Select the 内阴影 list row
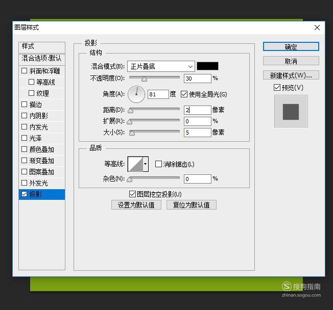 42,116
